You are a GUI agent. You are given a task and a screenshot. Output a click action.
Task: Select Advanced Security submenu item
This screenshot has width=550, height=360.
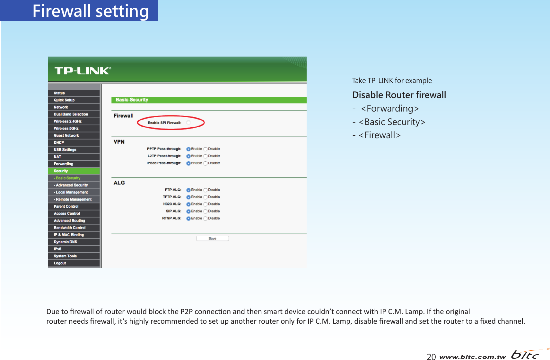coord(74,185)
